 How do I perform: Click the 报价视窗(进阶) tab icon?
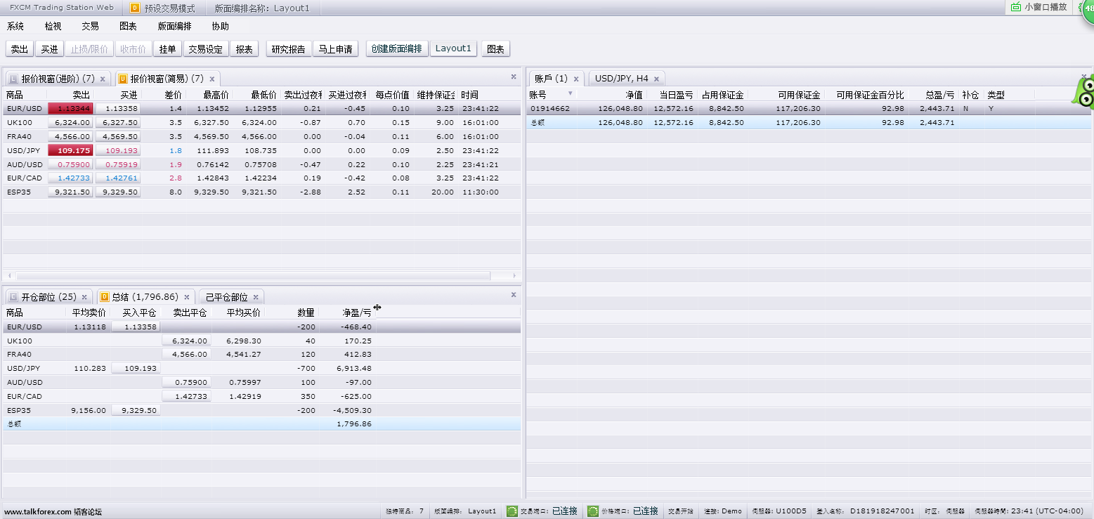point(13,79)
